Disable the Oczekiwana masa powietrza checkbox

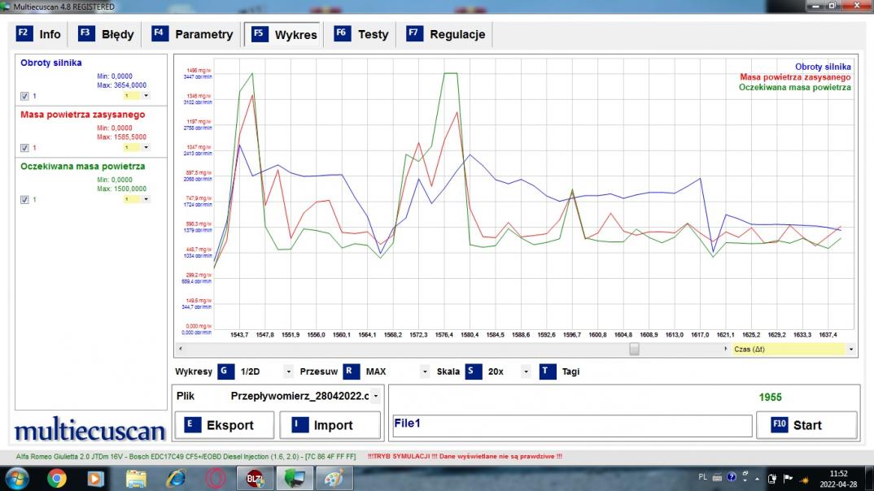pyautogui.click(x=24, y=200)
